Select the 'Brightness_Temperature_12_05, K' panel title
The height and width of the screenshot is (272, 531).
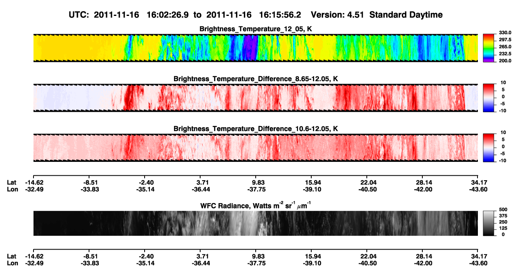(x=256, y=29)
